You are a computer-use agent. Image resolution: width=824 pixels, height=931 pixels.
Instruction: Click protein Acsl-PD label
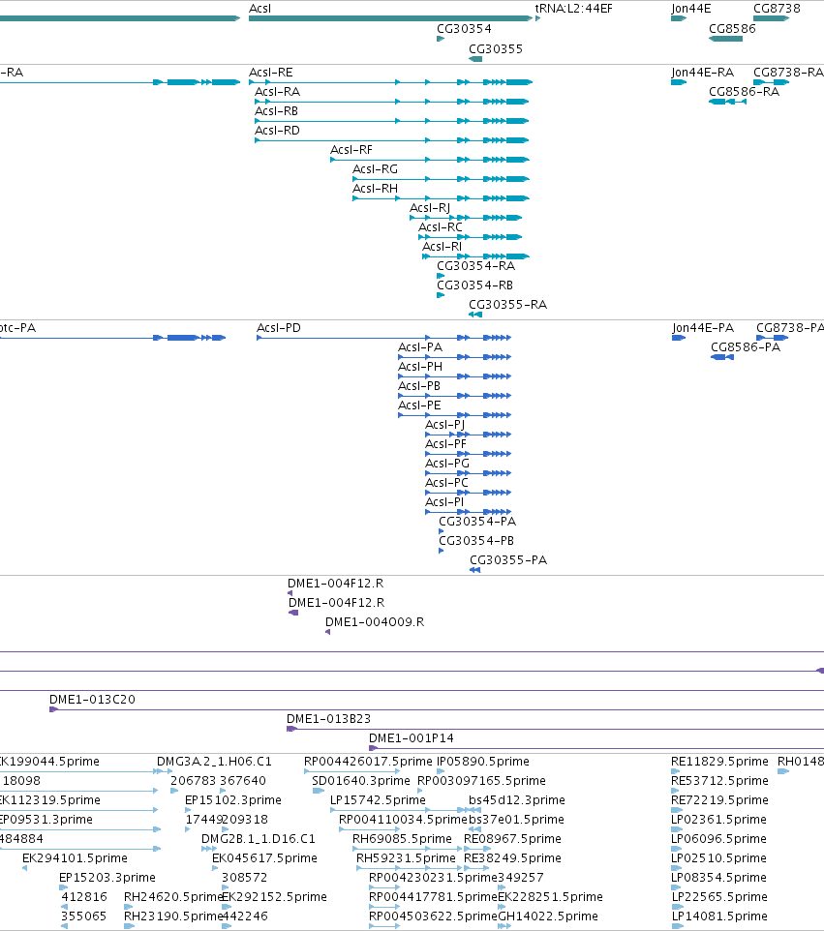[x=279, y=328]
